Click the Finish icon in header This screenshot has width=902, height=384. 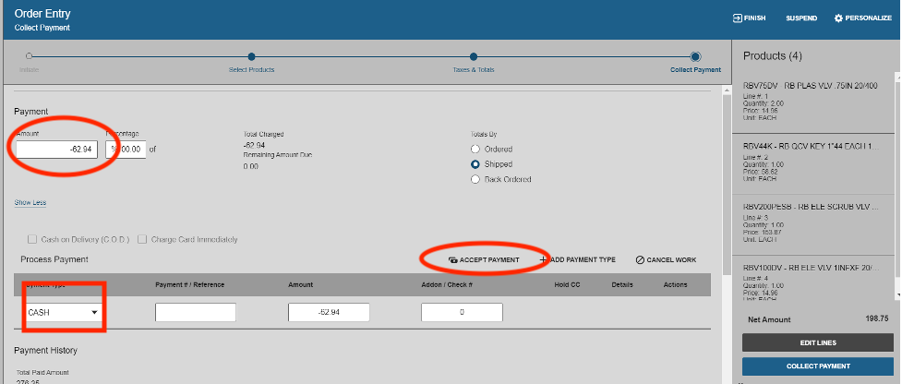point(737,18)
